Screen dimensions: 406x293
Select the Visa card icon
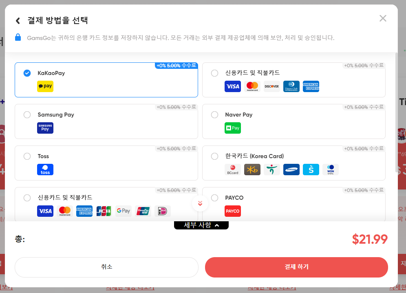pos(233,86)
